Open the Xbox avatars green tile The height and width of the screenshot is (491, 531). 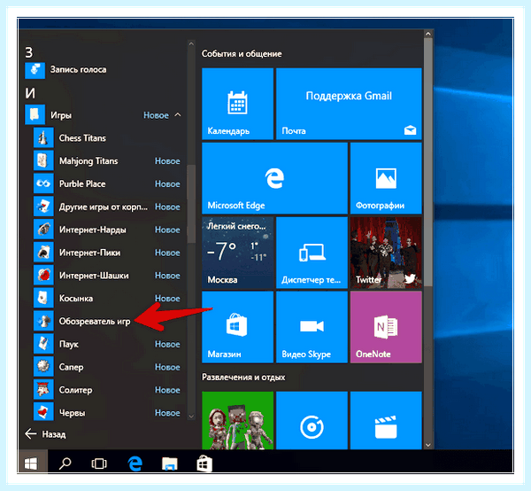click(x=237, y=420)
